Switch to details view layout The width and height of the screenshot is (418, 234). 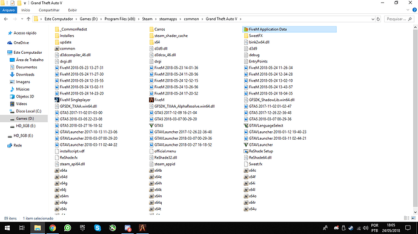(406, 218)
